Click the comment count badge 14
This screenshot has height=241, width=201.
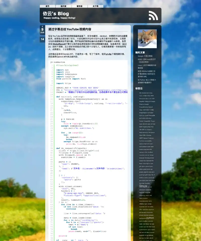42,39
